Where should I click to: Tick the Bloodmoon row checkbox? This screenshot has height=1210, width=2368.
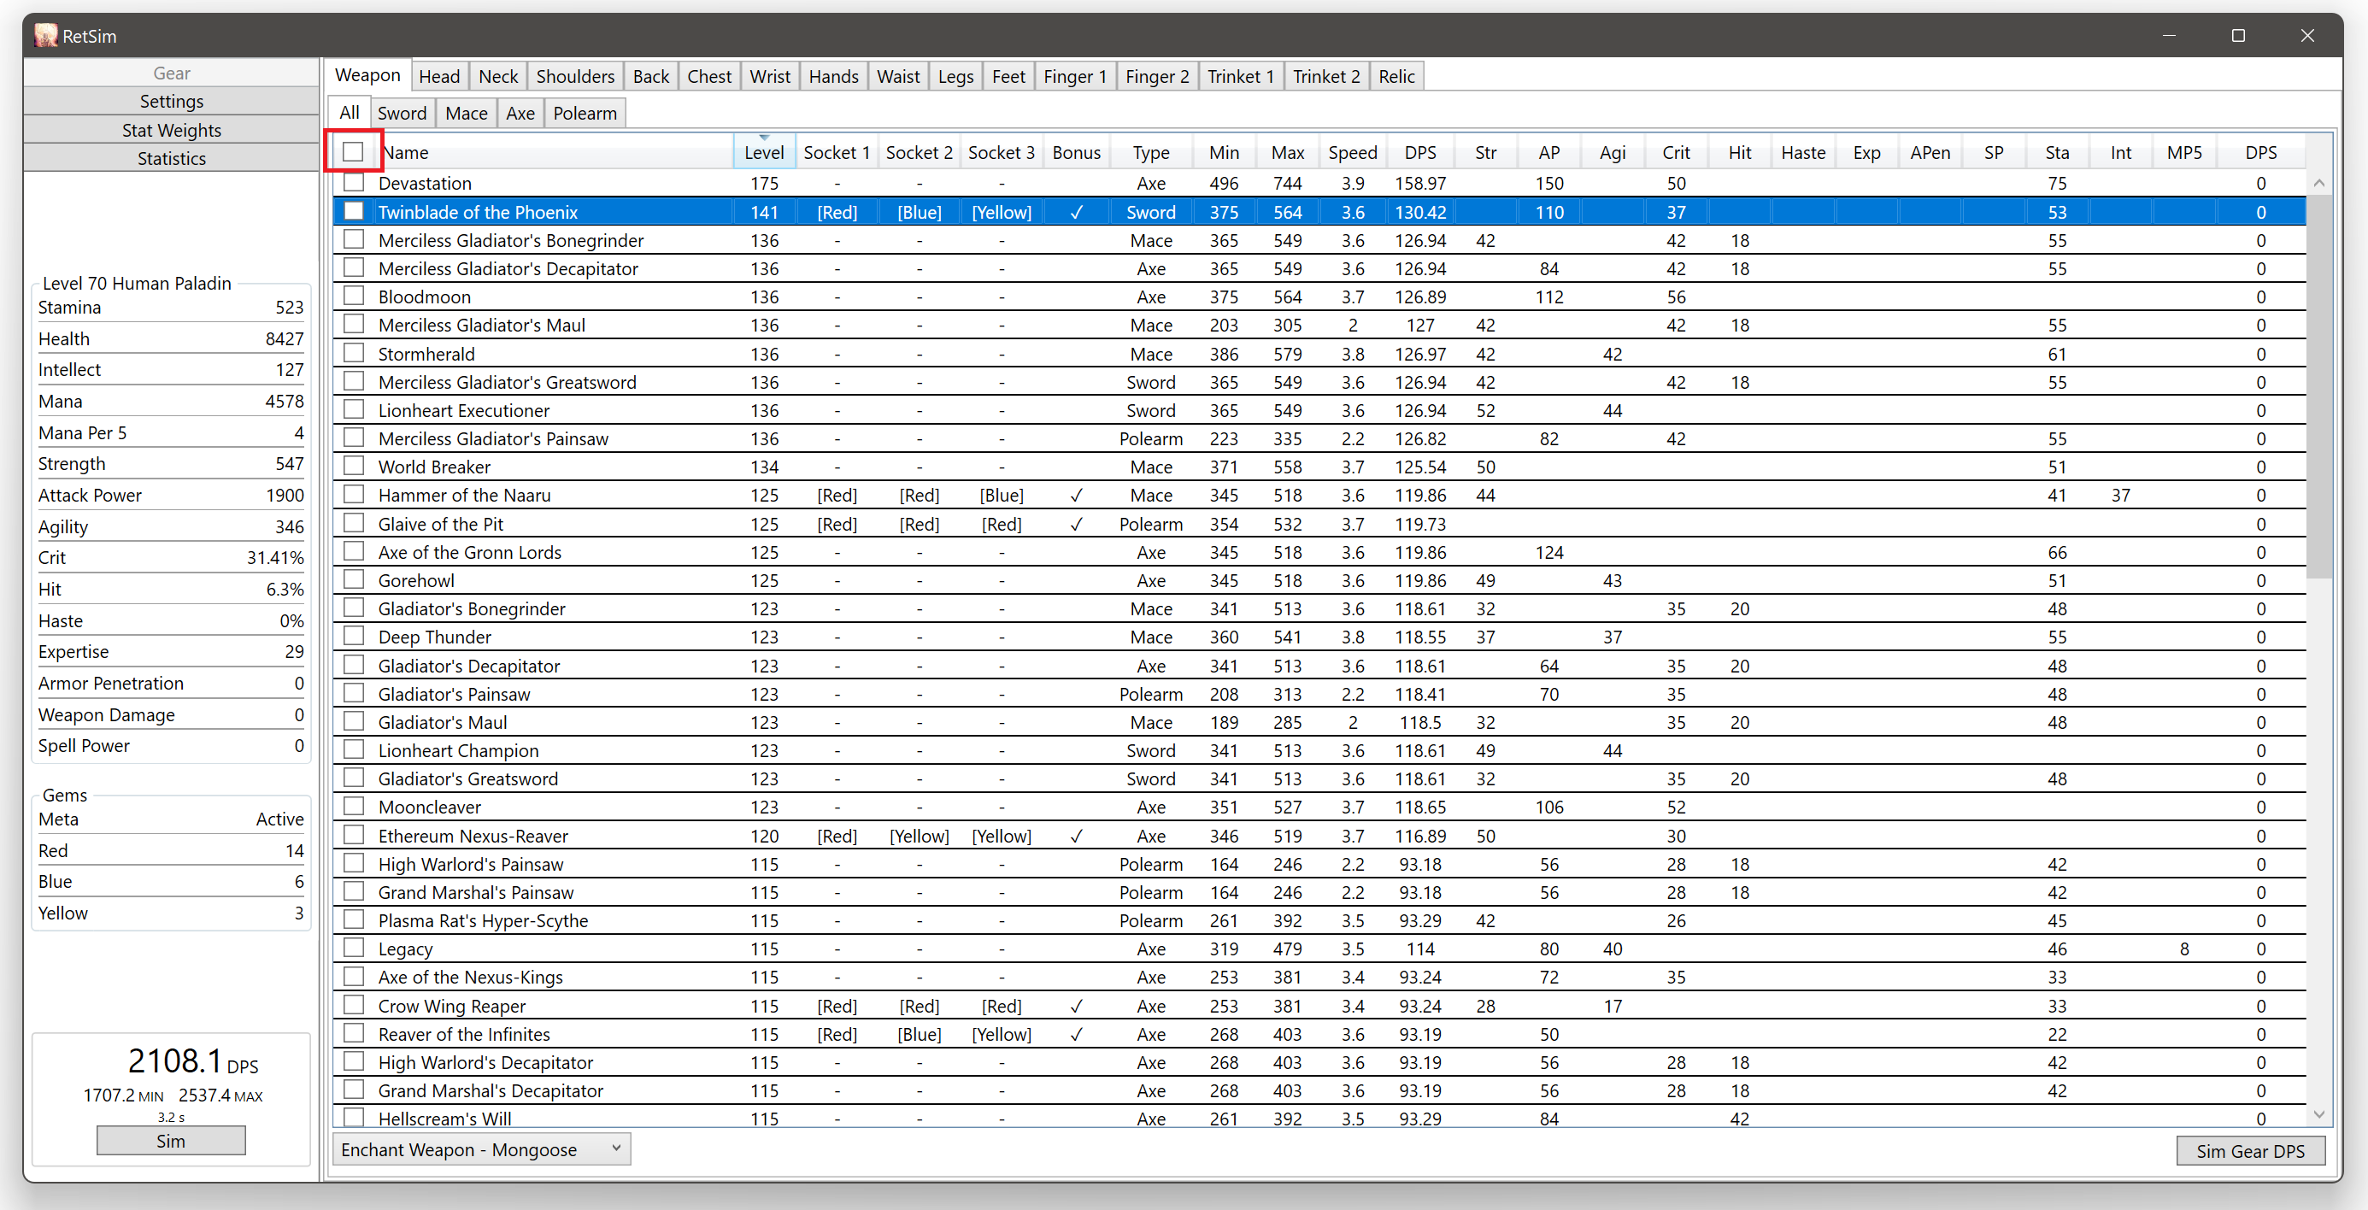tap(353, 296)
